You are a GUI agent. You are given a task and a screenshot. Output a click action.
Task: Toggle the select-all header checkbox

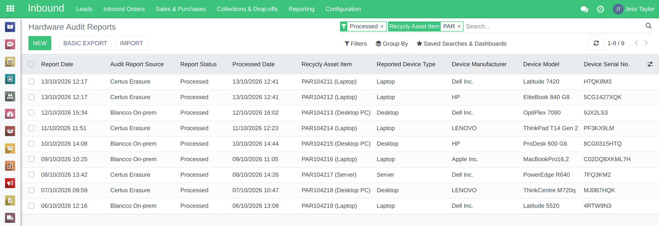click(31, 64)
